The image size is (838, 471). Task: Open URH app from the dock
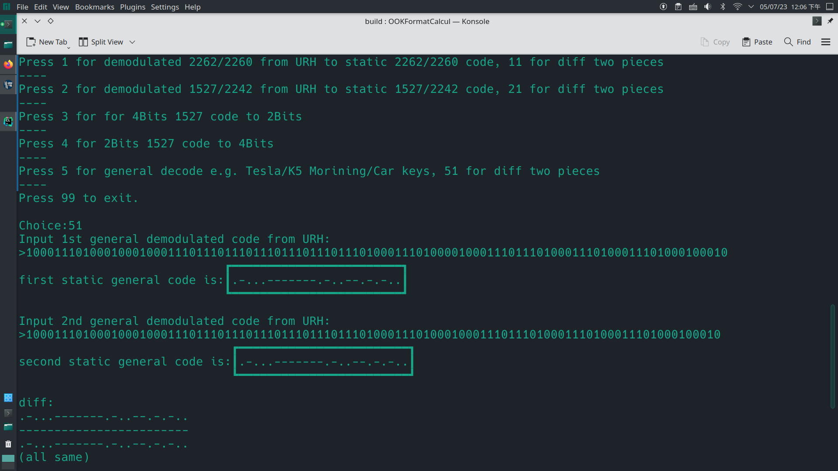coord(8,85)
